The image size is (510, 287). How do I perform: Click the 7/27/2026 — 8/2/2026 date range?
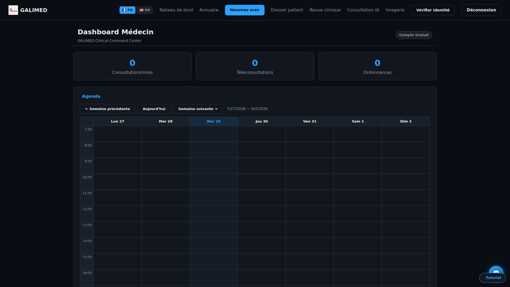(x=247, y=109)
